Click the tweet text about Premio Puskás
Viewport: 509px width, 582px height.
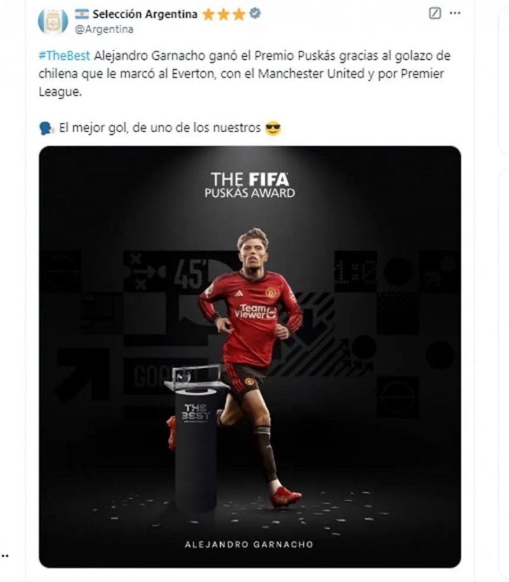coord(245,74)
